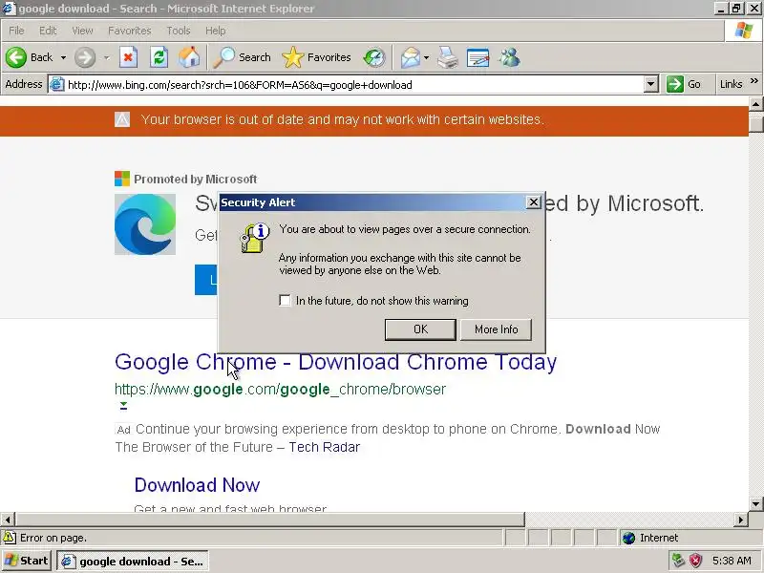
Task: Expand the ad options arrow under Chrome URL
Action: pyautogui.click(x=123, y=405)
